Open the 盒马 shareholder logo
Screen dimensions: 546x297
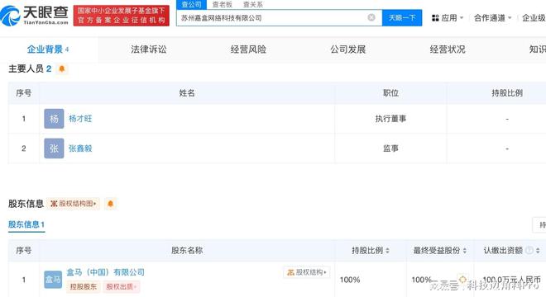point(53,280)
